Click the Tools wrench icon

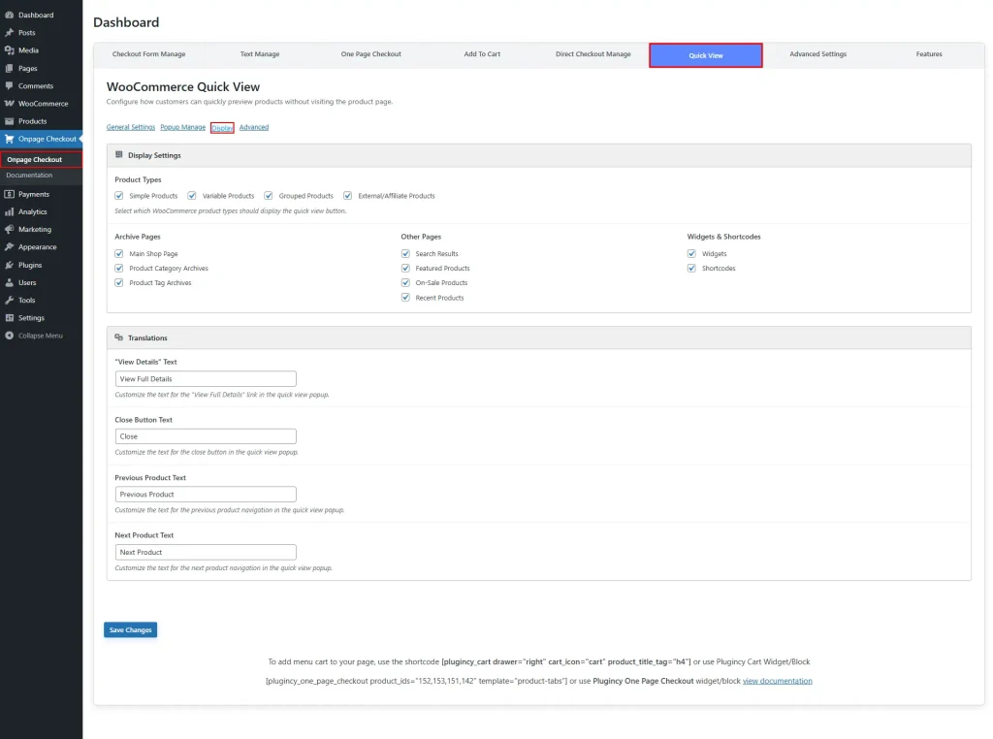[10, 301]
